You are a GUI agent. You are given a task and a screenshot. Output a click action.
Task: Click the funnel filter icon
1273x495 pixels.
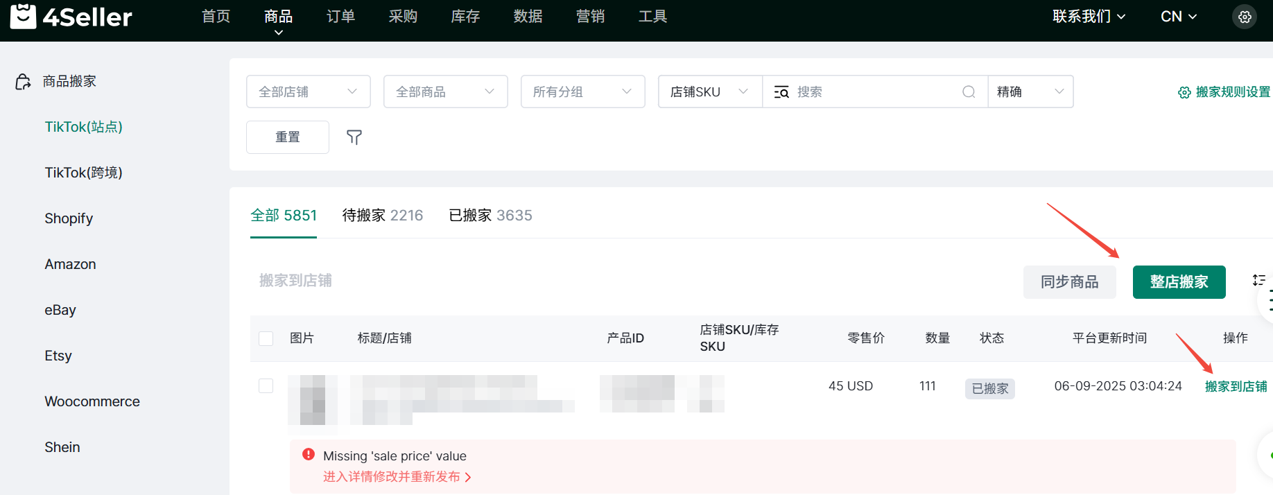pyautogui.click(x=354, y=137)
